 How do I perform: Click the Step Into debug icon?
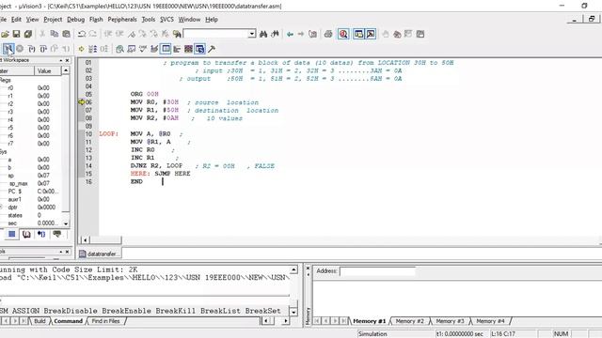tap(32, 49)
